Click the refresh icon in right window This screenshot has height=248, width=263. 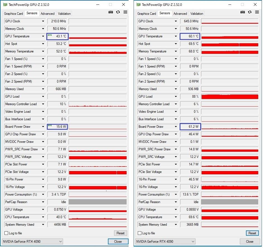pos(250,12)
